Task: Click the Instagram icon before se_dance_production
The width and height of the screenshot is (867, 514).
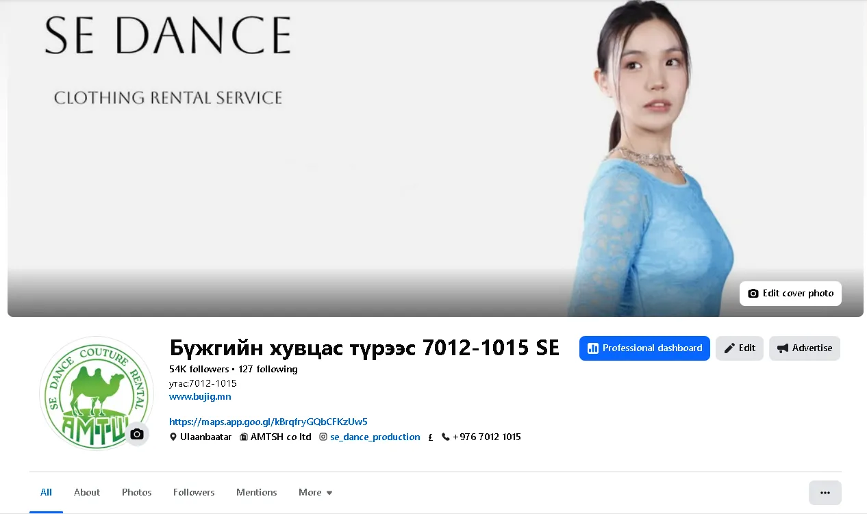Action: coord(323,437)
